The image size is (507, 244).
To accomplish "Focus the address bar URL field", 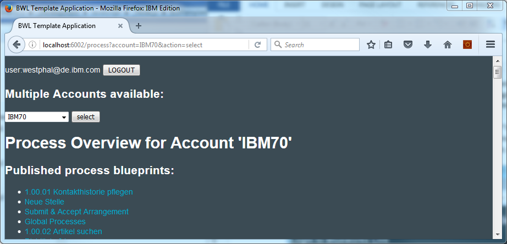I will 144,45.
